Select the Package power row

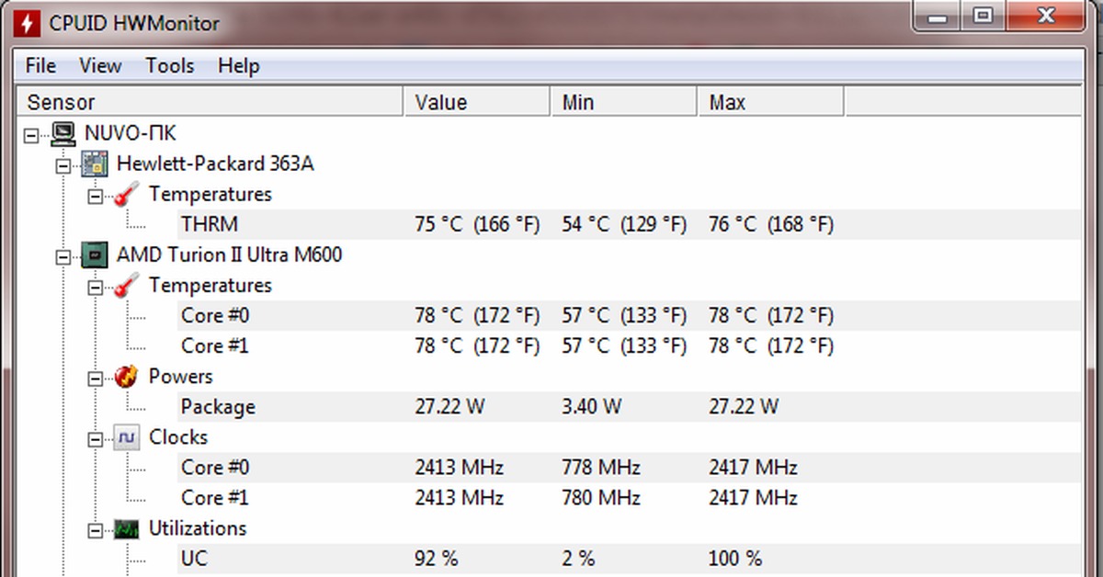coord(218,407)
